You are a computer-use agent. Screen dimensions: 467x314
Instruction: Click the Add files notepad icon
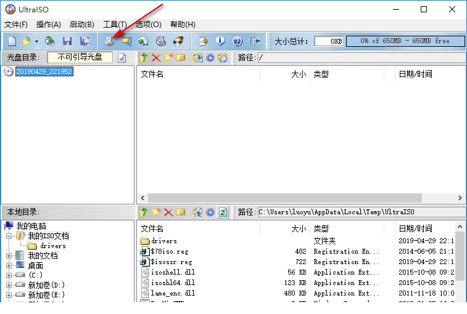pyautogui.click(x=203, y=41)
